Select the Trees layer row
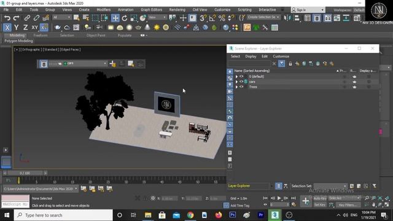Viewport: 393px width, 221px height. [306, 87]
